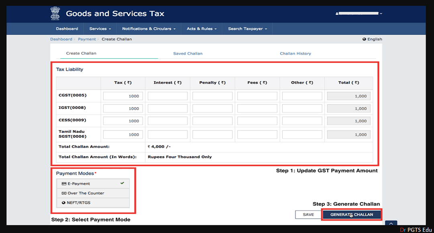Click the Tamil Nadu SGST Tax field

click(x=123, y=135)
